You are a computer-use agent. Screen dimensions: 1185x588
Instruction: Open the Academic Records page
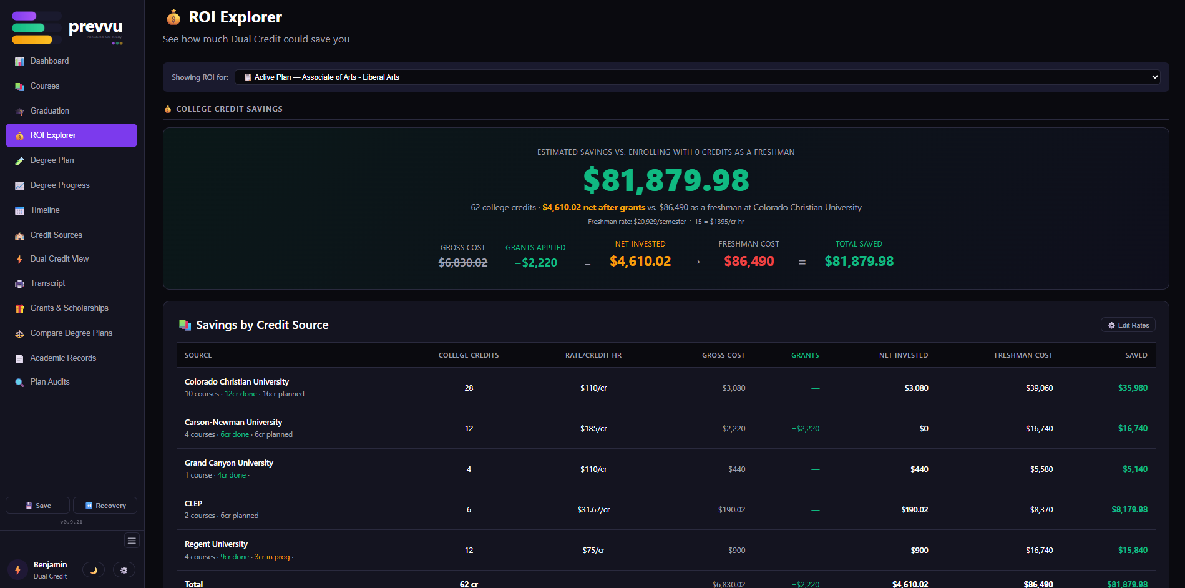click(71, 358)
